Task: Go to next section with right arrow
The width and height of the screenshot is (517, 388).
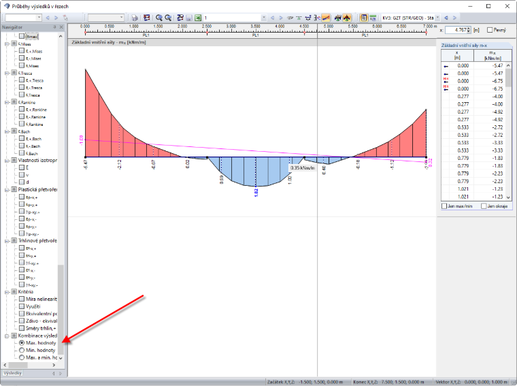Action: tap(281, 18)
